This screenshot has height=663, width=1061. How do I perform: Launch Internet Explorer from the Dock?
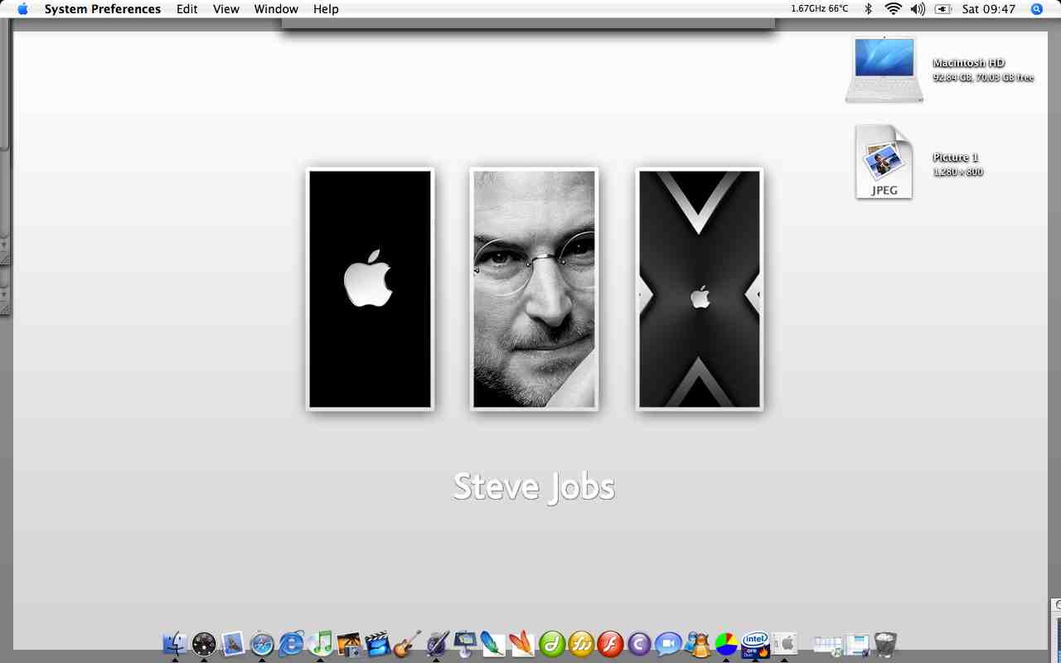[291, 643]
